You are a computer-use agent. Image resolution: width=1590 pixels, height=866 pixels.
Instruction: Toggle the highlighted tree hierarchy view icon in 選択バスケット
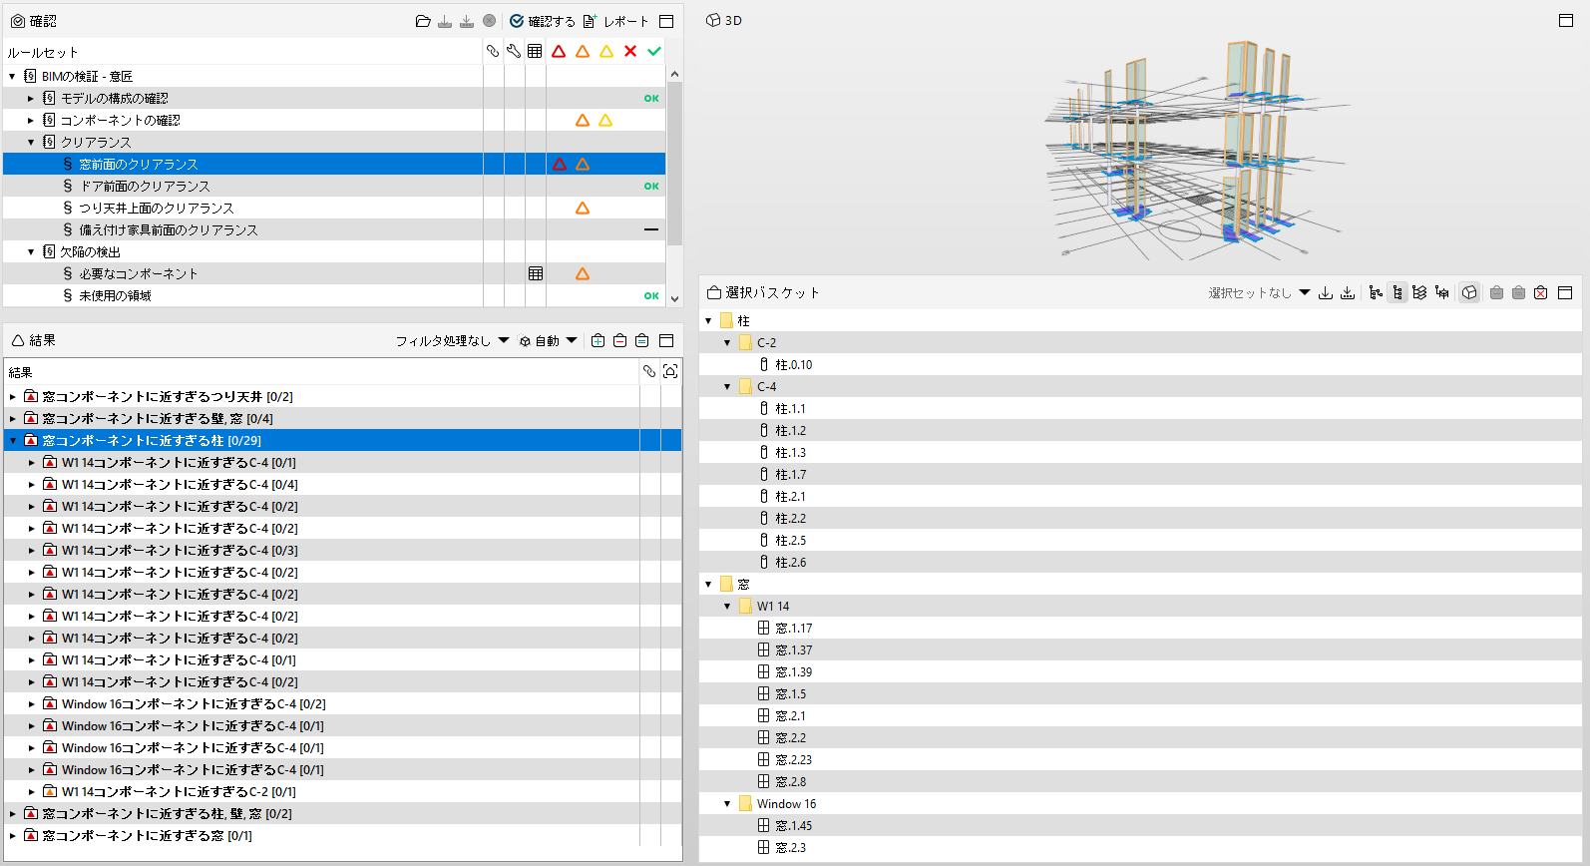coord(1397,292)
